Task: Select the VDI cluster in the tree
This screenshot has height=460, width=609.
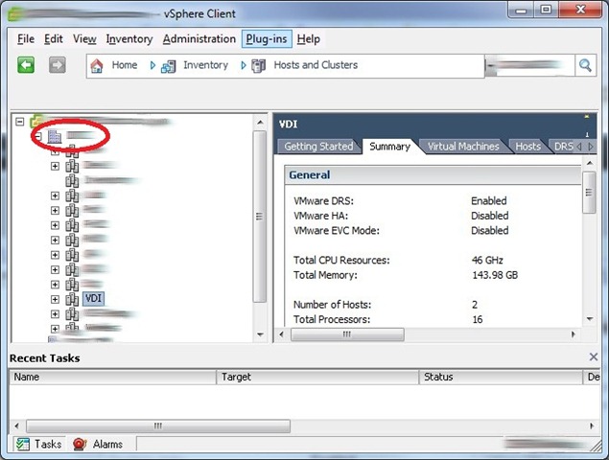Action: pos(93,298)
